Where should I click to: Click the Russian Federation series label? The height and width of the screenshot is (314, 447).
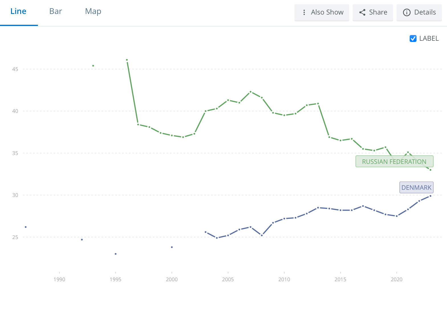pyautogui.click(x=394, y=162)
